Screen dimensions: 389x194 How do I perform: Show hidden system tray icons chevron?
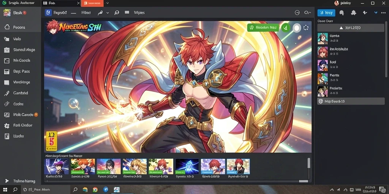pyautogui.click(x=332, y=190)
